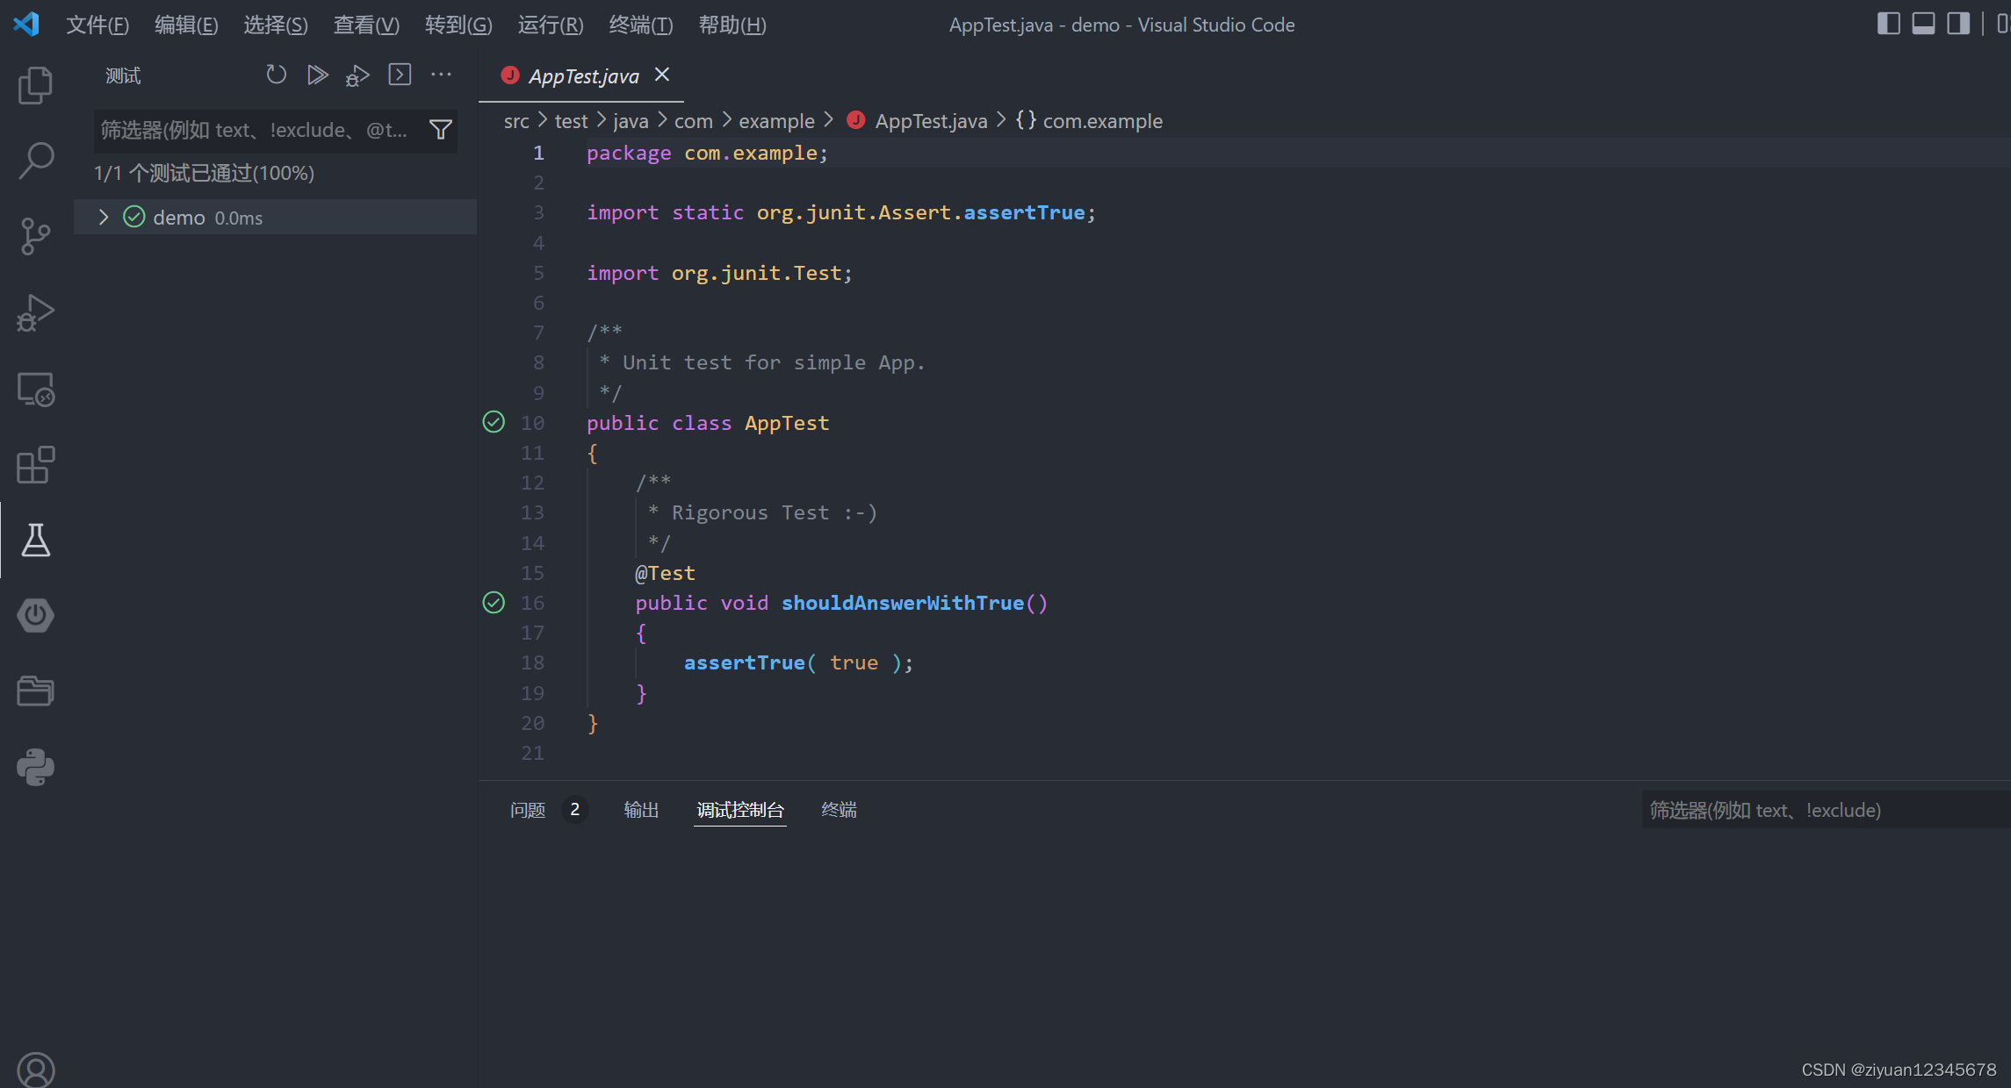The width and height of the screenshot is (2011, 1088).
Task: Click the example breadcrumb dropdown
Action: tap(776, 120)
